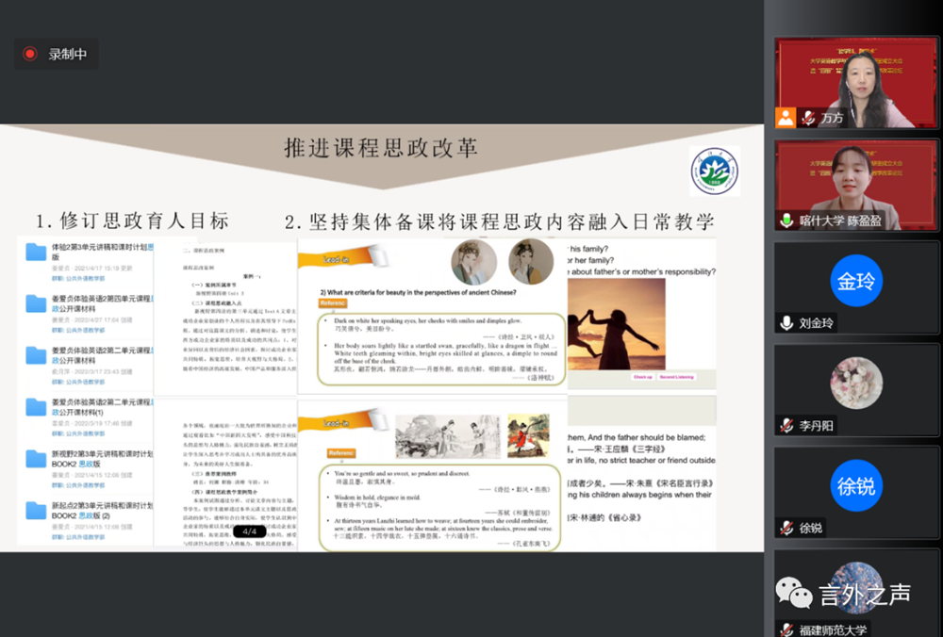Toggle 万方's muted microphone icon
Screen dimensions: 943x637
[x=807, y=118]
